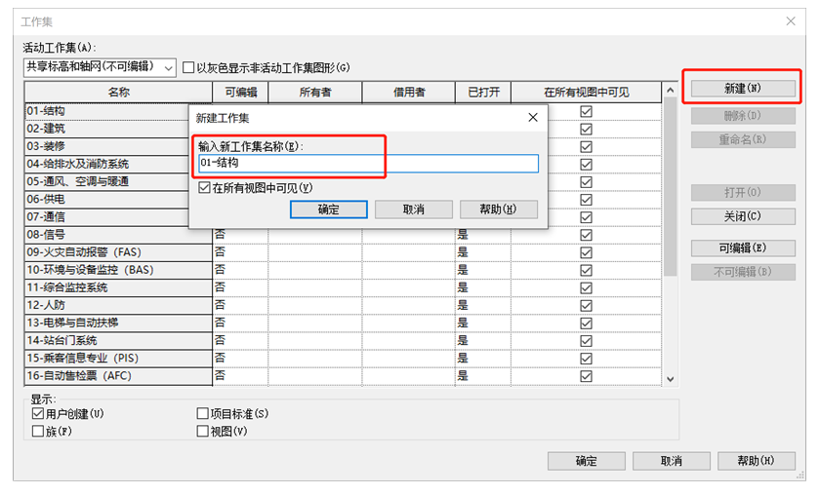Click the 在所有视图中可见 column header

(587, 93)
